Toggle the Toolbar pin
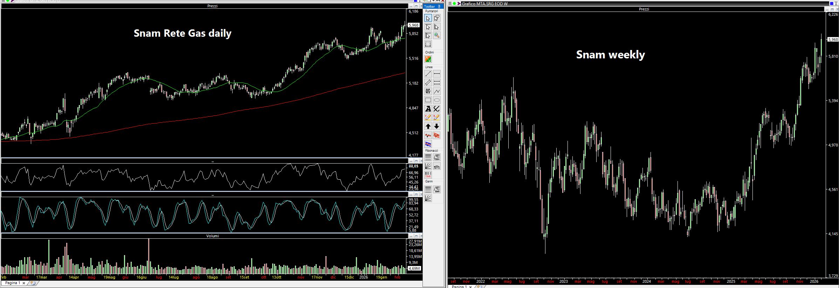Image resolution: width=839 pixels, height=288 pixels. (439, 6)
